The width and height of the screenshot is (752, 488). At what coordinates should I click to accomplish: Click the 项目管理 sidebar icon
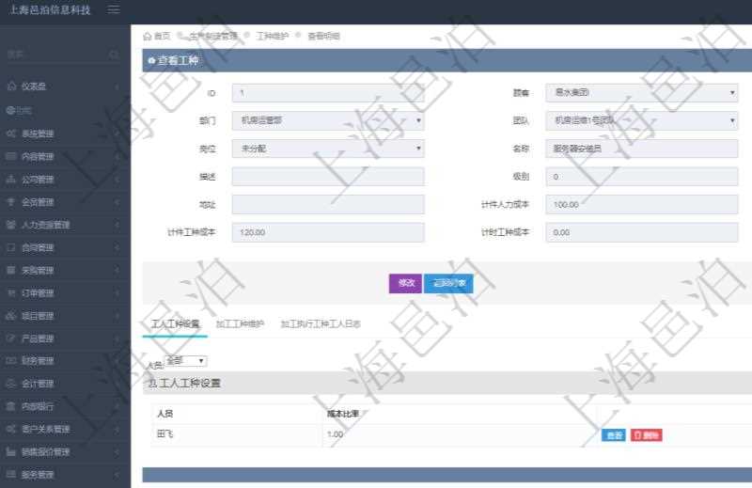coord(11,316)
